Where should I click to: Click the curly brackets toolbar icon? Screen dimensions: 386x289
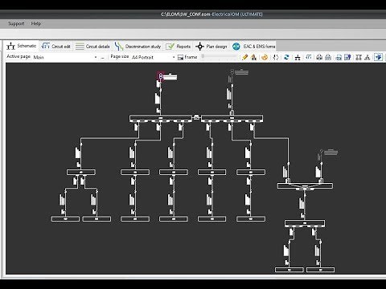276,57
